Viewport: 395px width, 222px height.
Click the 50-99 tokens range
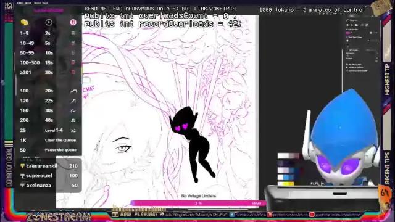[27, 53]
